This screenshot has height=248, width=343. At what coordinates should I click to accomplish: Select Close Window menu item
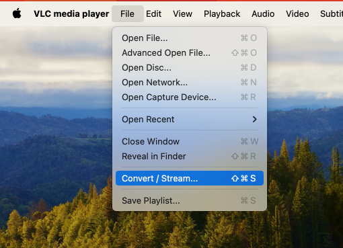pos(190,142)
